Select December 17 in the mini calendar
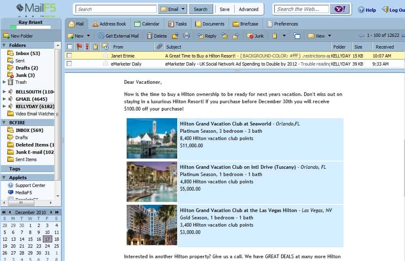The width and height of the screenshot is (405, 261). point(47,239)
